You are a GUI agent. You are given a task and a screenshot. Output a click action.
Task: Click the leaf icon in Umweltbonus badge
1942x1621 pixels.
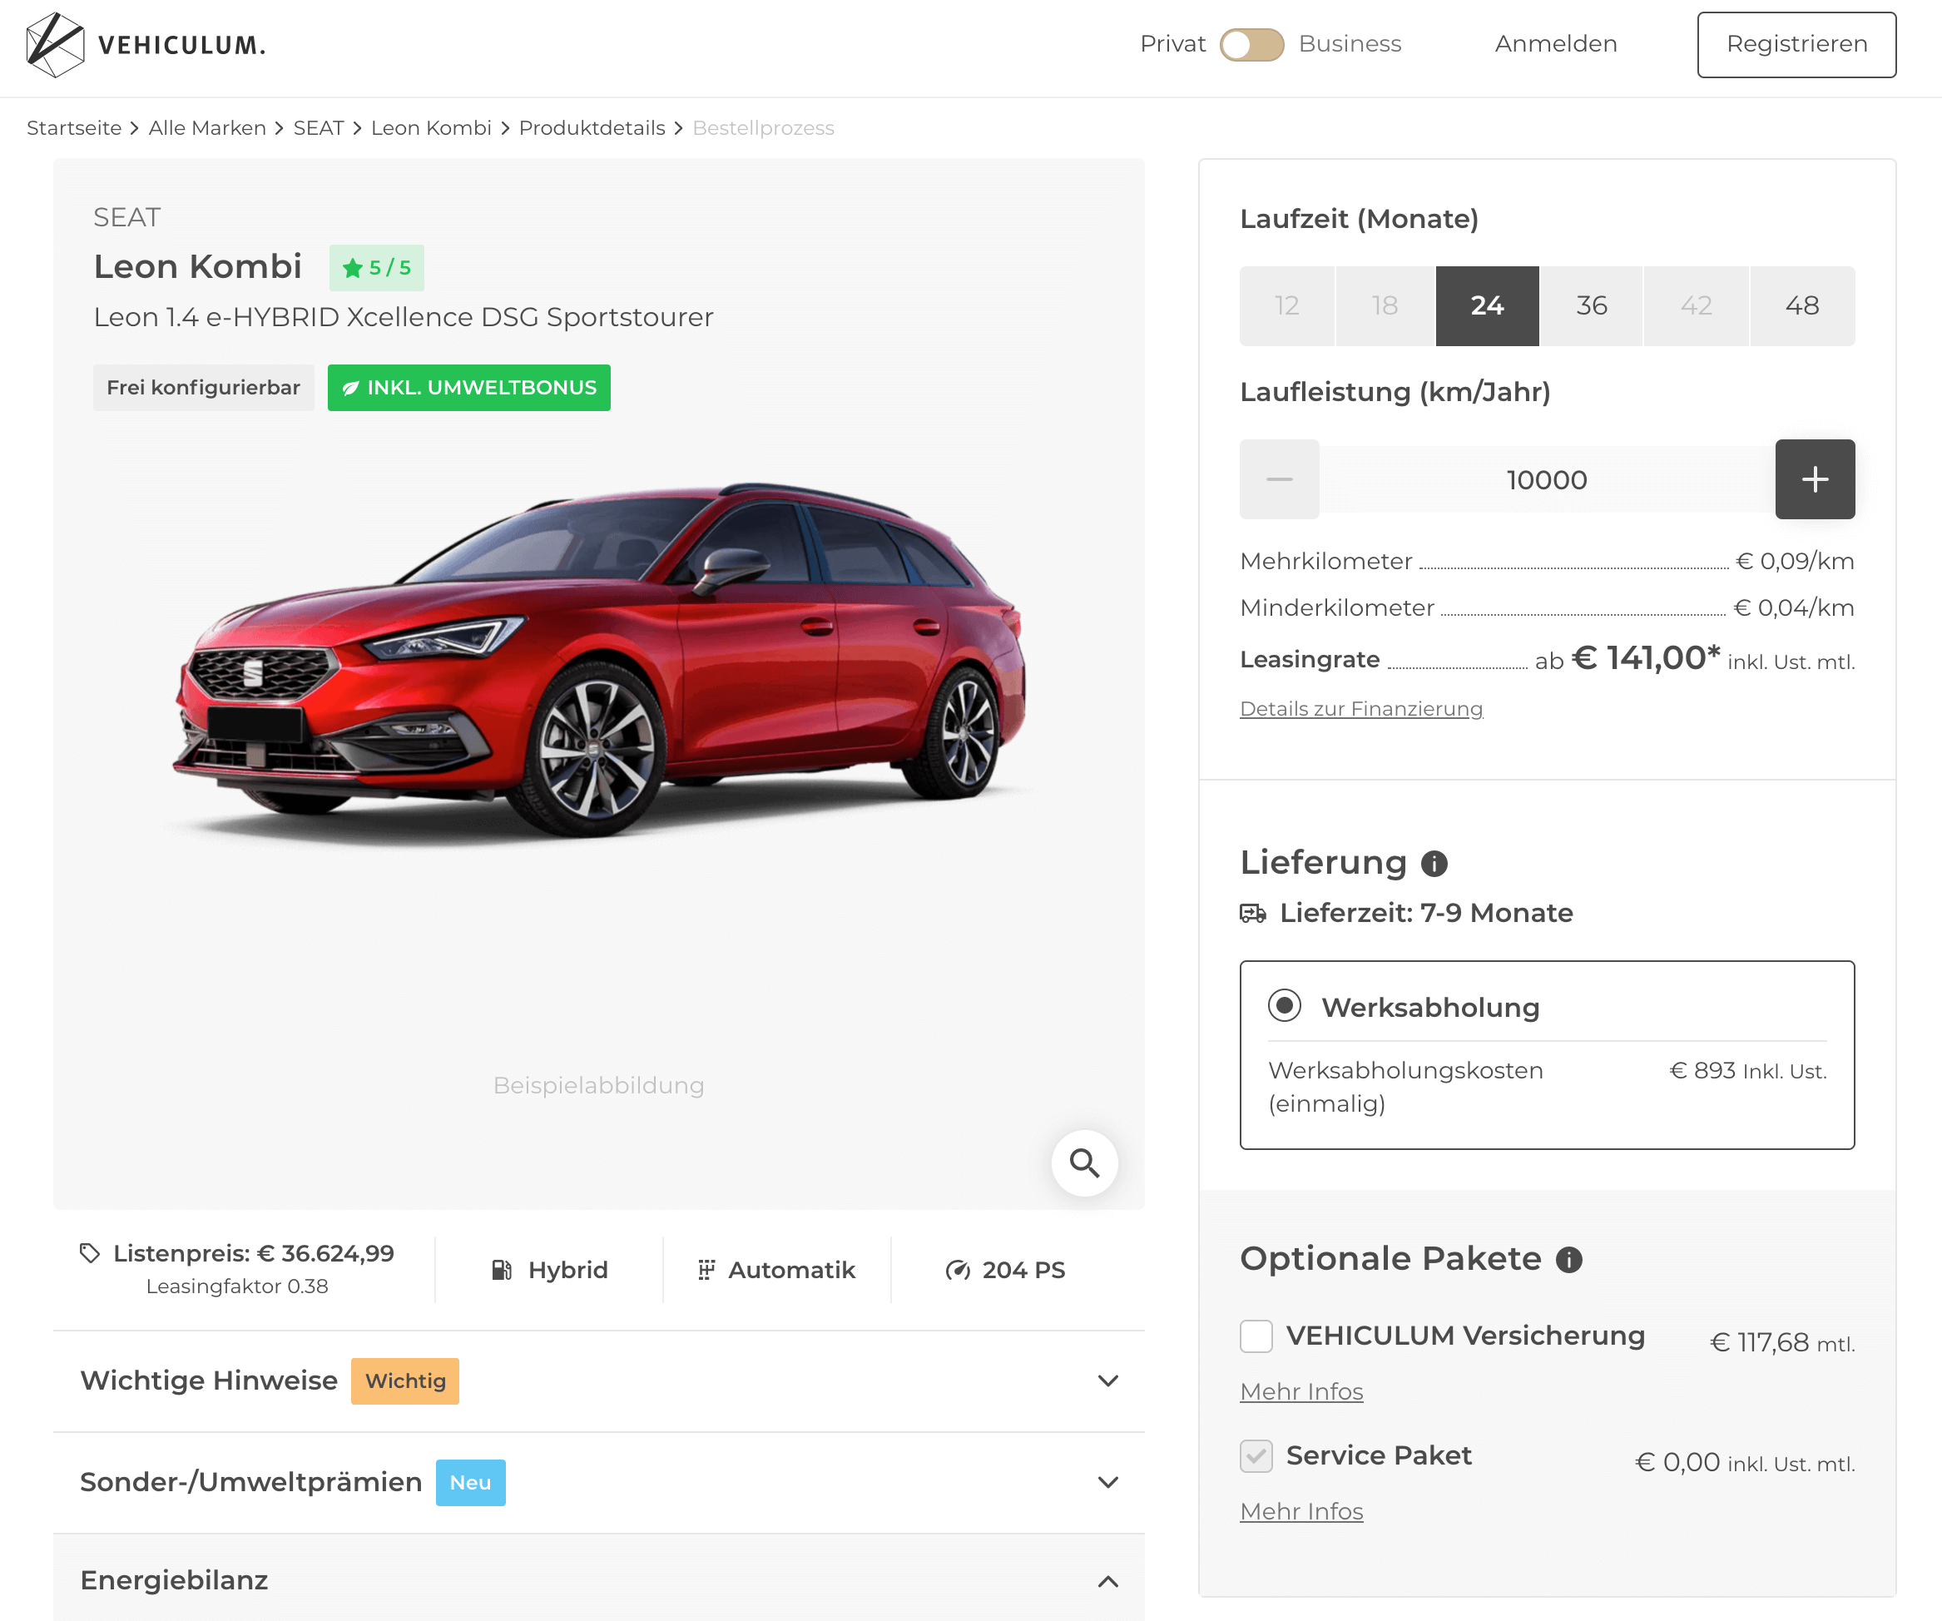[350, 389]
